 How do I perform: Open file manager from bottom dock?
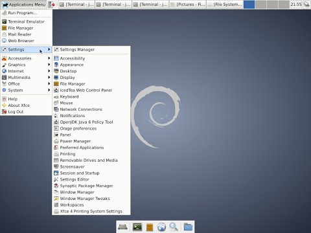[x=150, y=227]
